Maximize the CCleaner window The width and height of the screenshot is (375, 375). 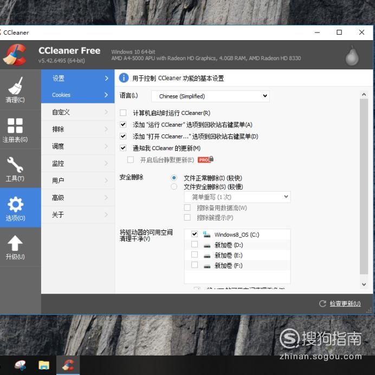tap(339, 33)
